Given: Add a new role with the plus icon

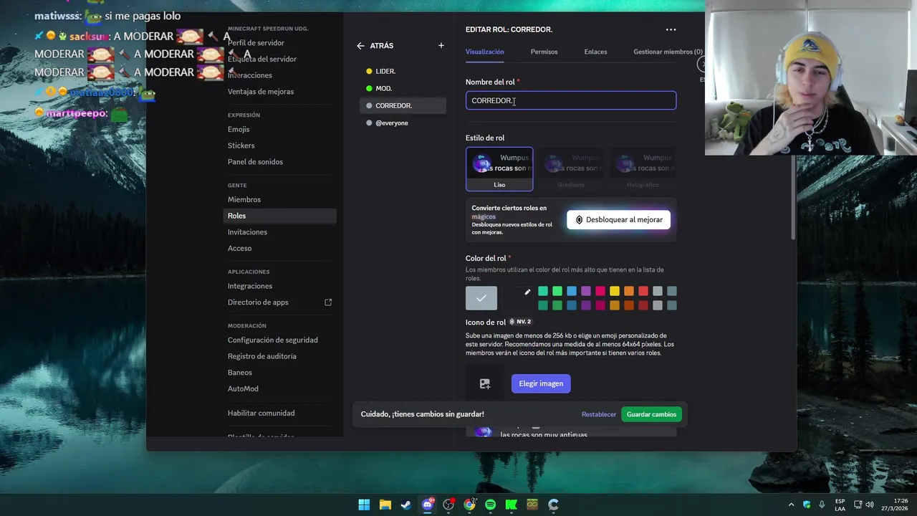Looking at the screenshot, I should [441, 46].
